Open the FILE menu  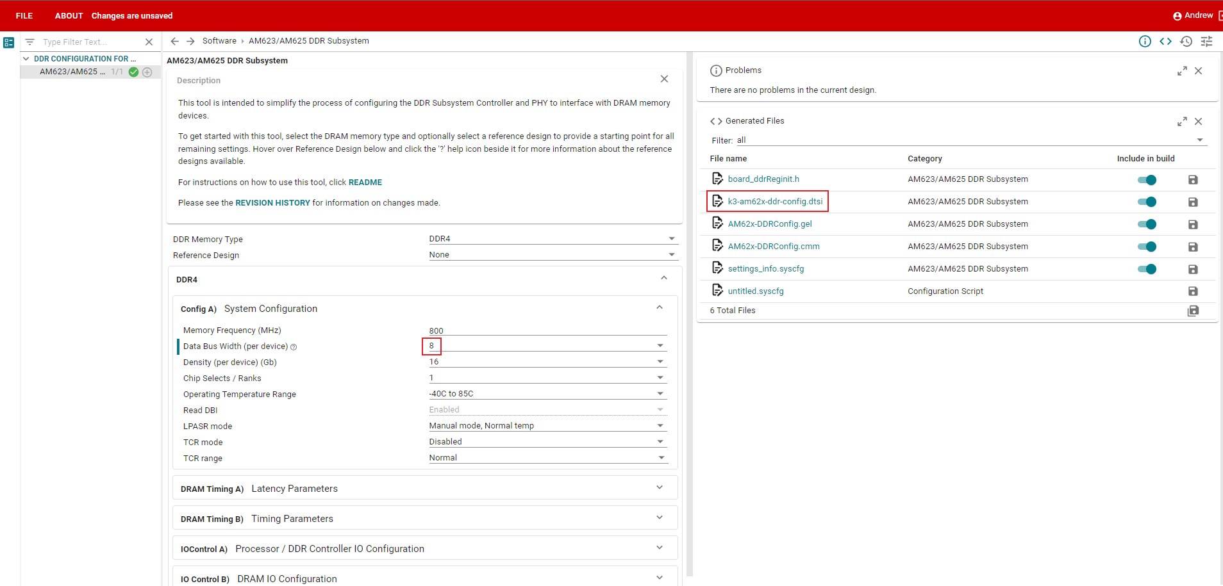coord(24,15)
